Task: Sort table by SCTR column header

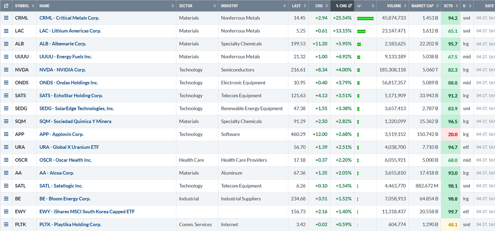Action: (x=450, y=6)
